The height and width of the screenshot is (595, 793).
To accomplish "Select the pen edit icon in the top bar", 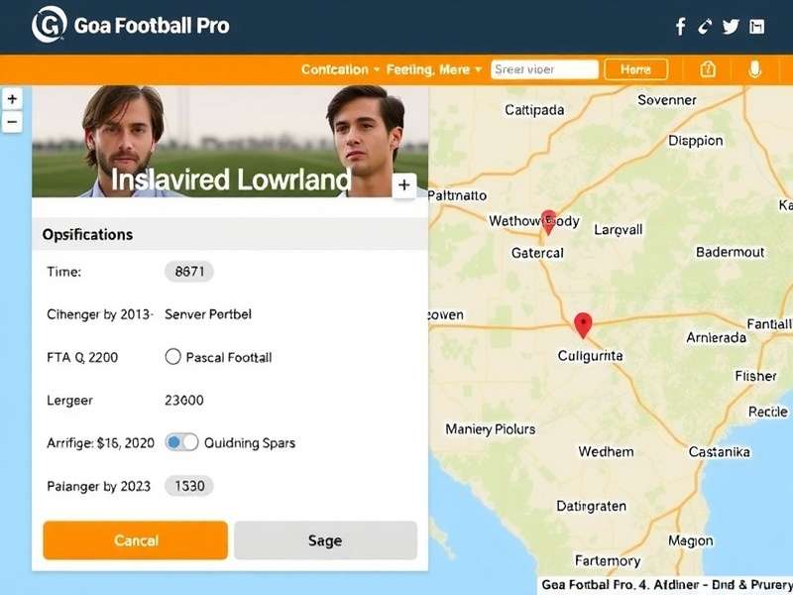I will click(706, 26).
